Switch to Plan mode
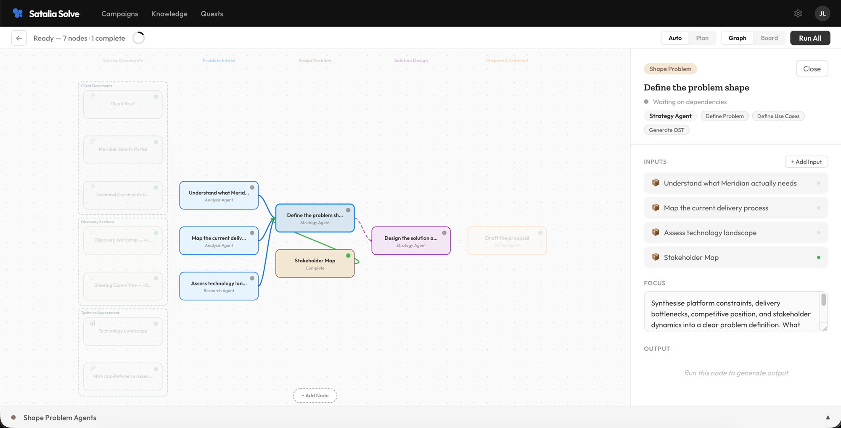The width and height of the screenshot is (841, 428). (702, 38)
